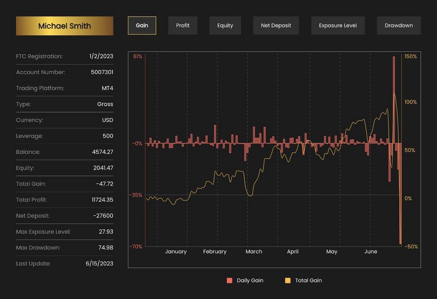The width and height of the screenshot is (437, 299).
Task: Toggle the Daily Gain legend label
Action: (x=250, y=280)
